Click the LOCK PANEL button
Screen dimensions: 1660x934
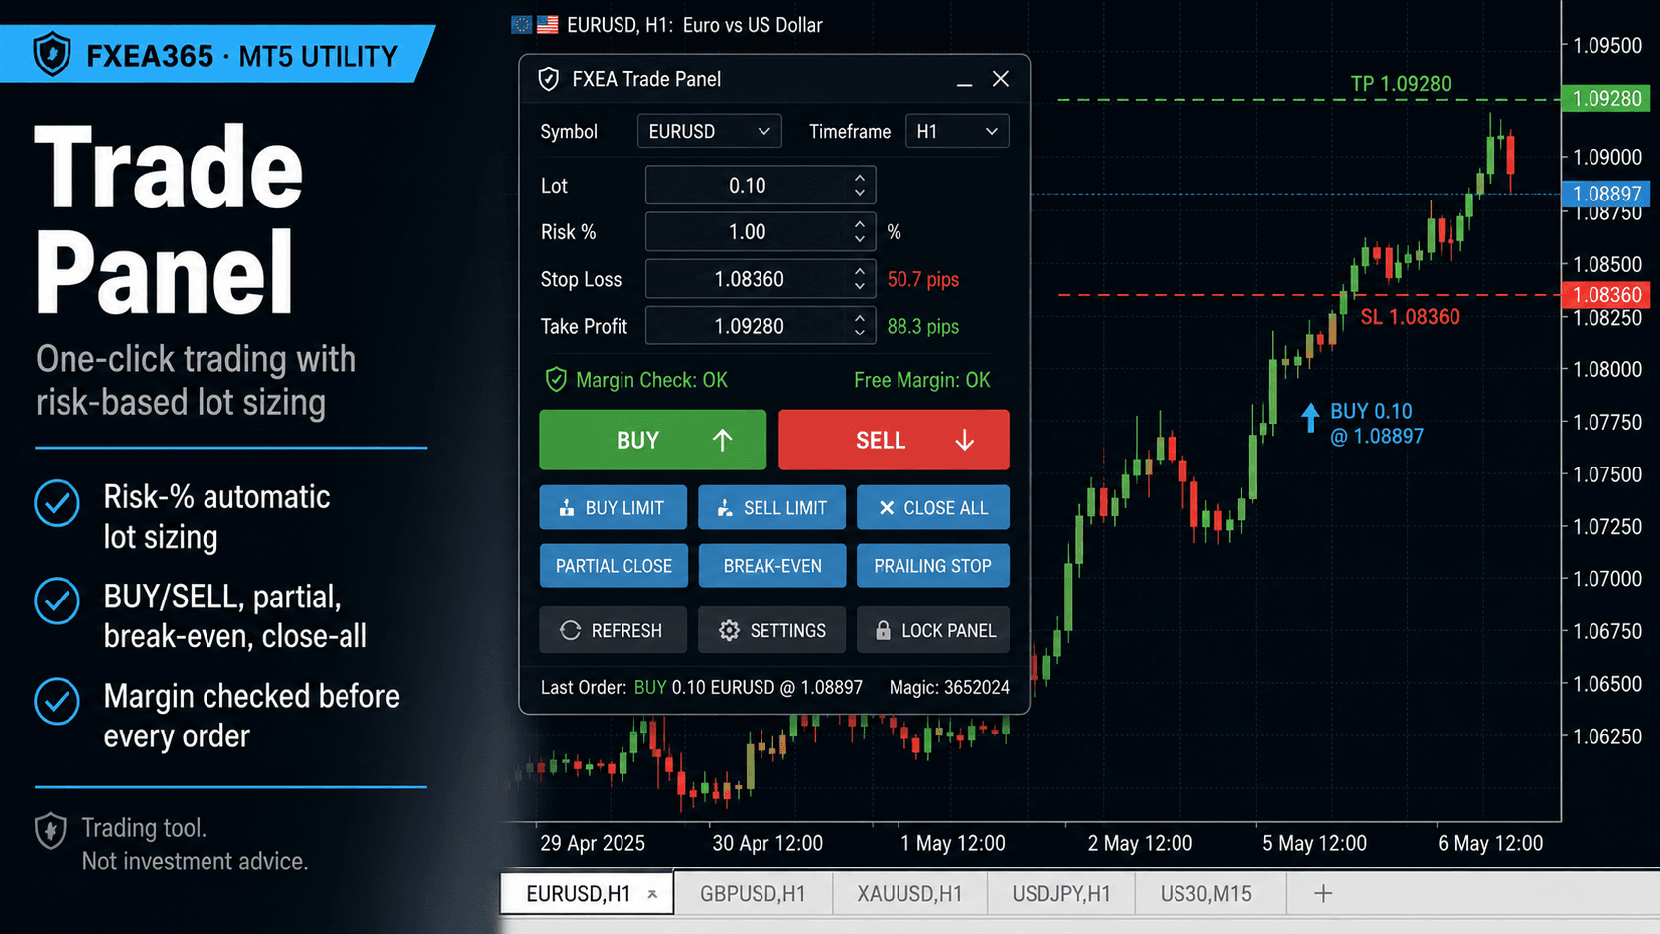[933, 630]
